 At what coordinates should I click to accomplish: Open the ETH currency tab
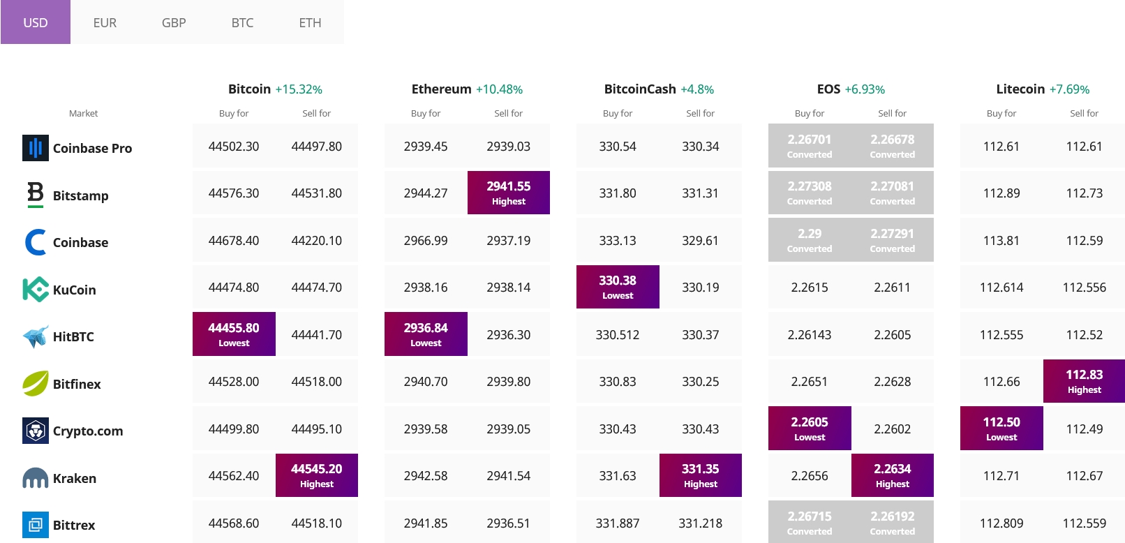click(310, 22)
